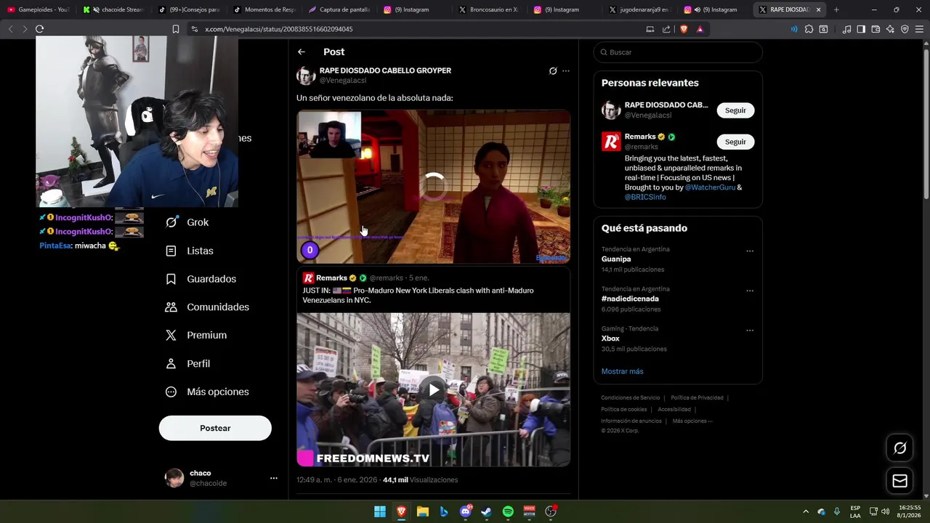Click the address bar URL
930x523 pixels.
(278, 29)
